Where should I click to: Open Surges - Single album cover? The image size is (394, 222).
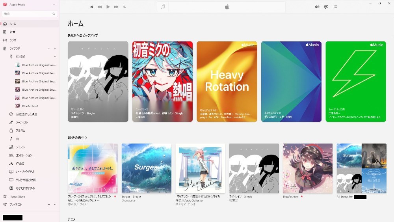click(x=147, y=168)
